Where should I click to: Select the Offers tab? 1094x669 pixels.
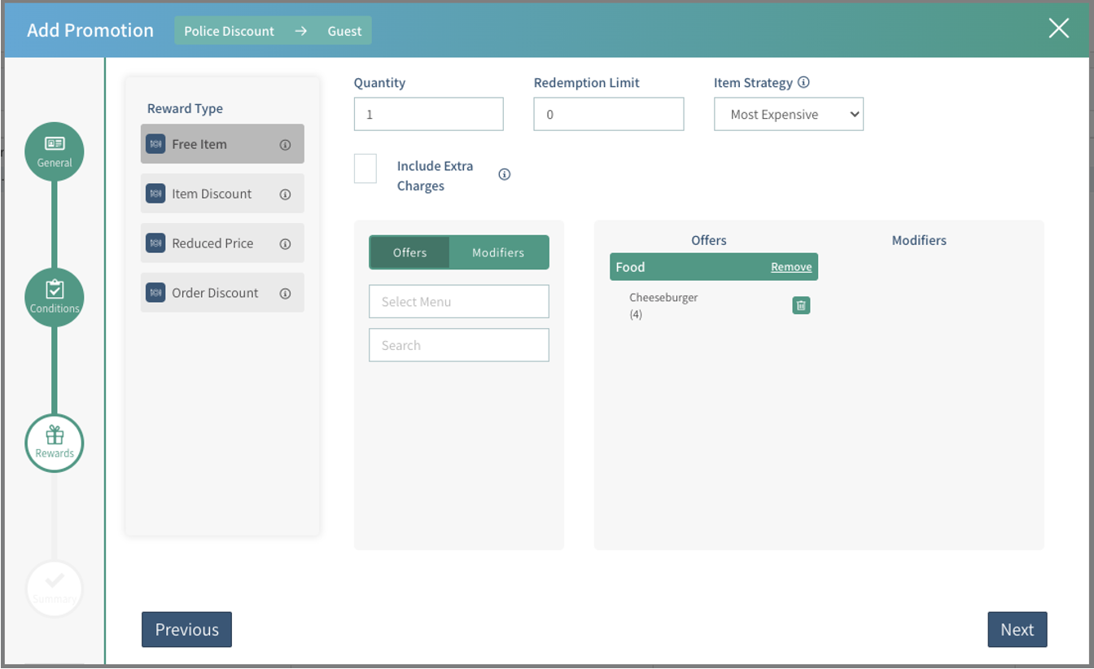(409, 252)
